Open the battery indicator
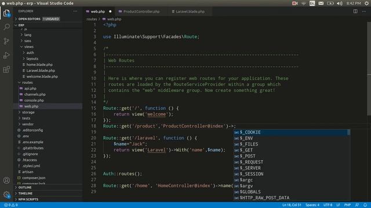This screenshot has width=371, height=208. click(x=330, y=3)
